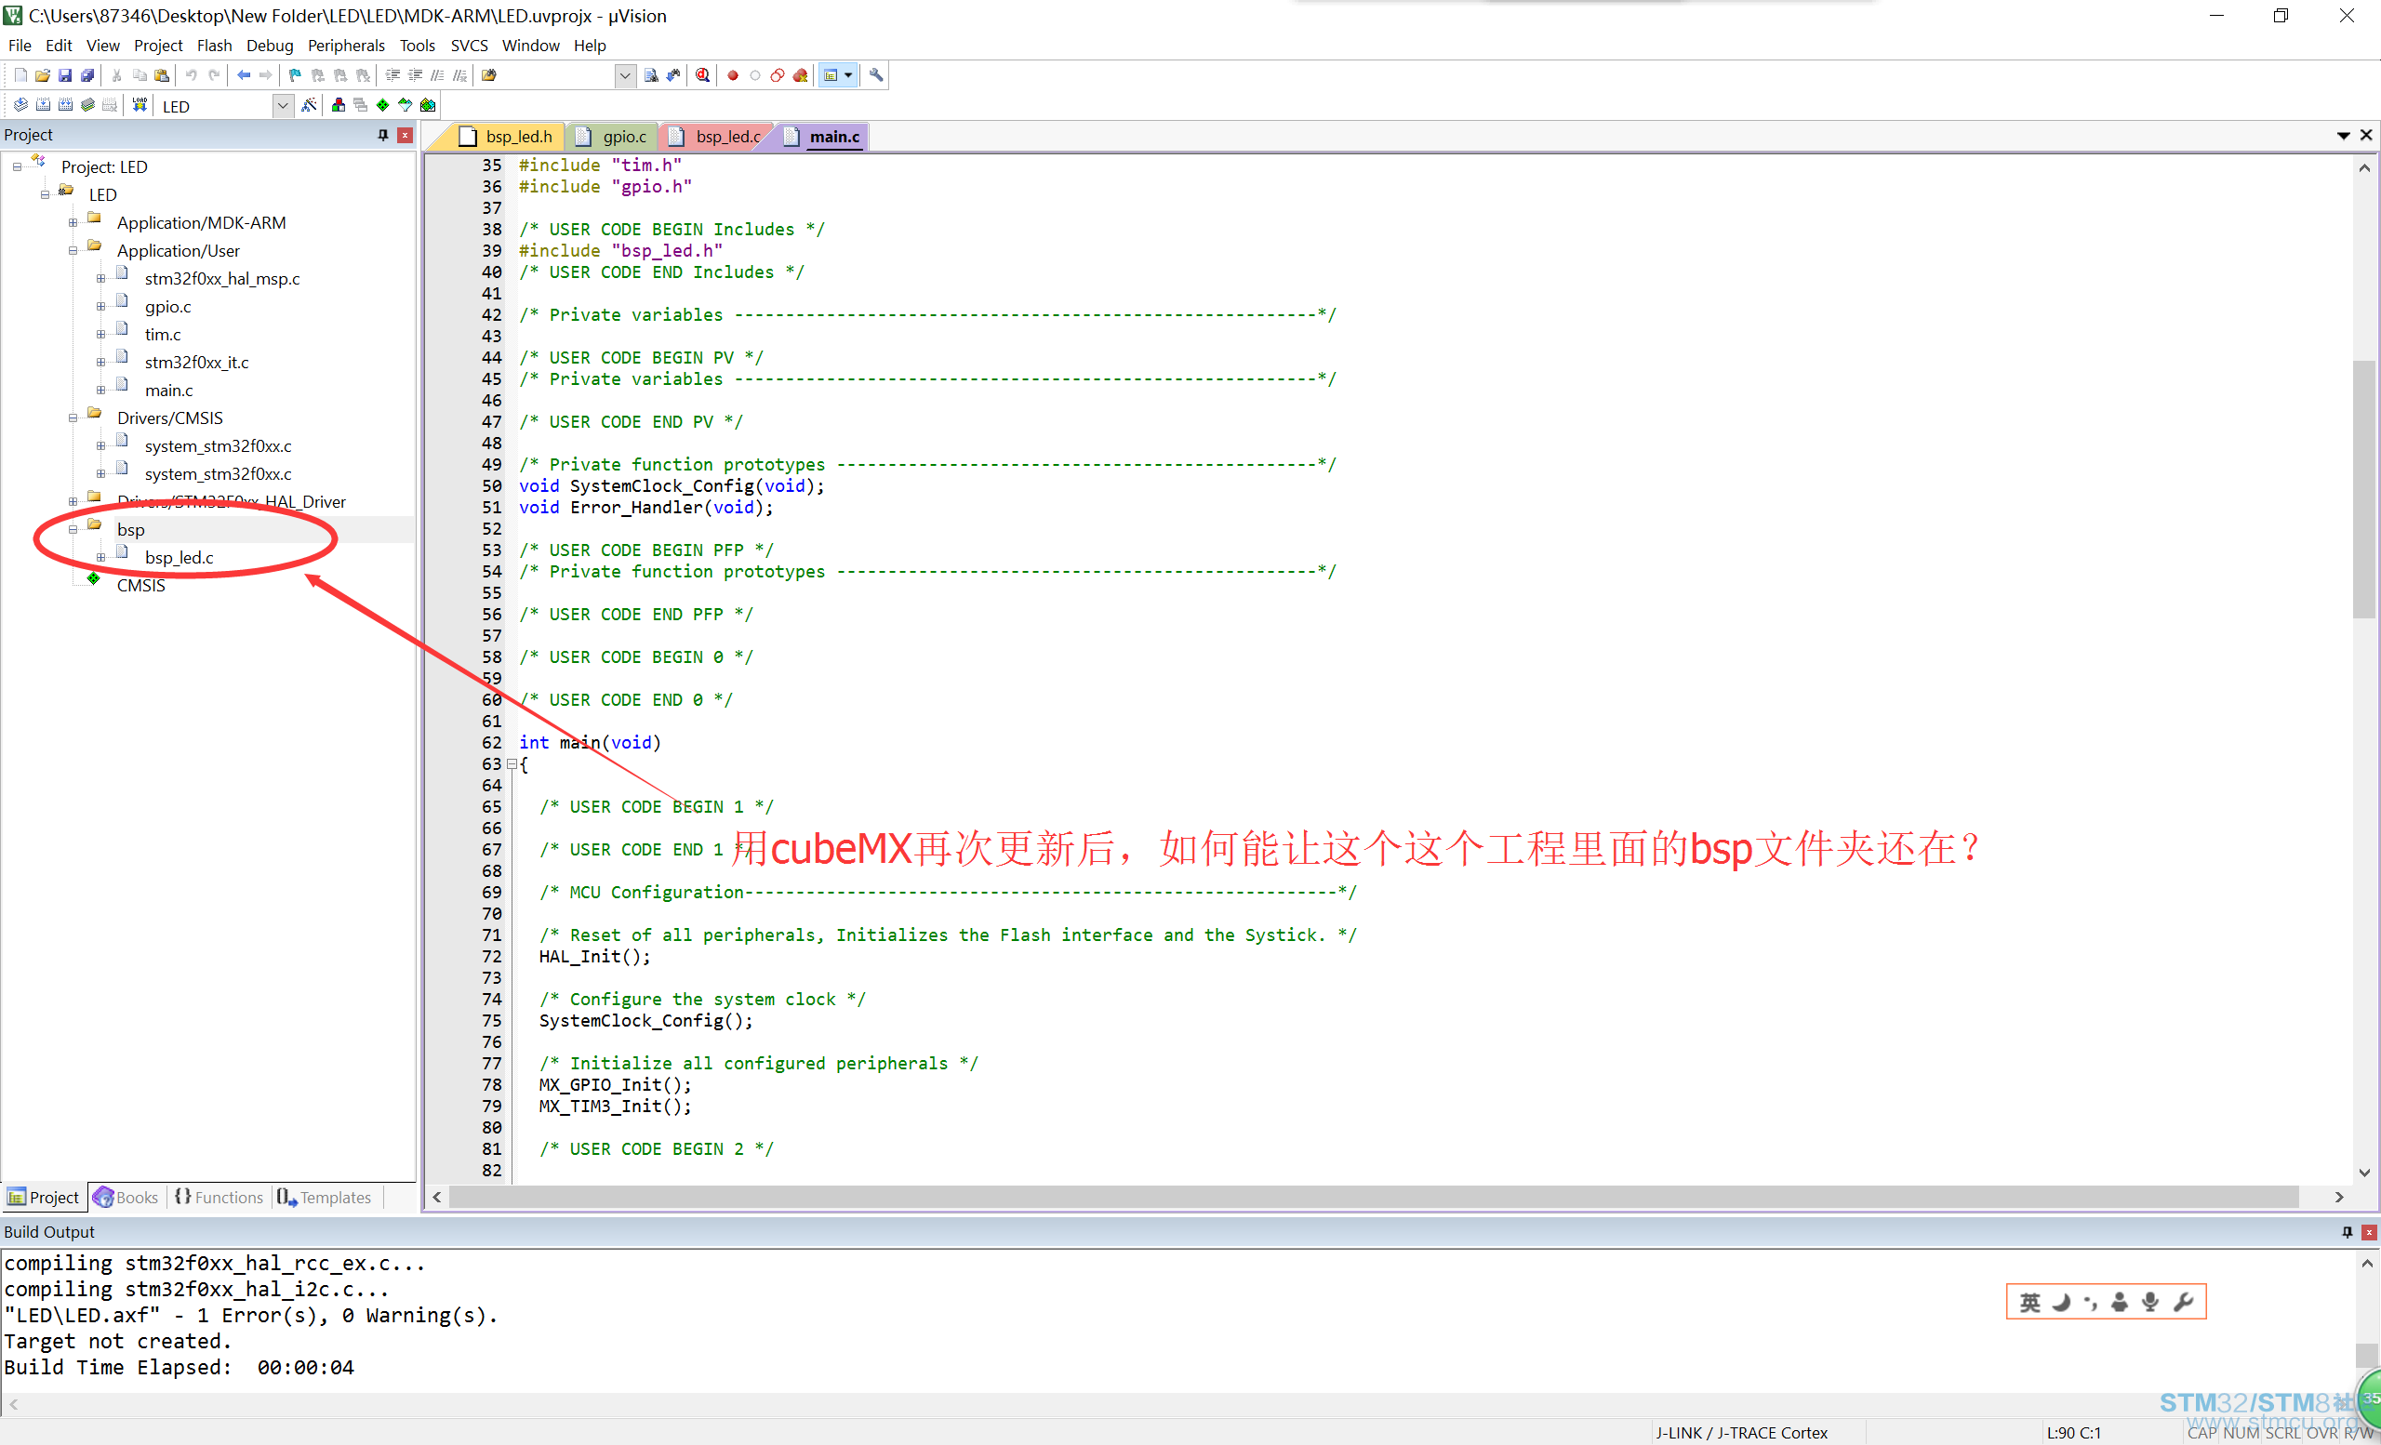Open editor tab list dropdown arrow
This screenshot has height=1445, width=2381.
(x=2342, y=135)
